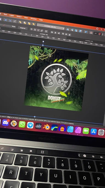Toggle the red magnet Snapping icon

[100, 34]
